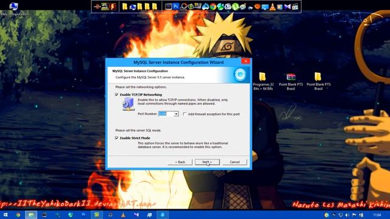Open Chrome from the taskbar
Viewport: 390px width, 219px height.
18,215
